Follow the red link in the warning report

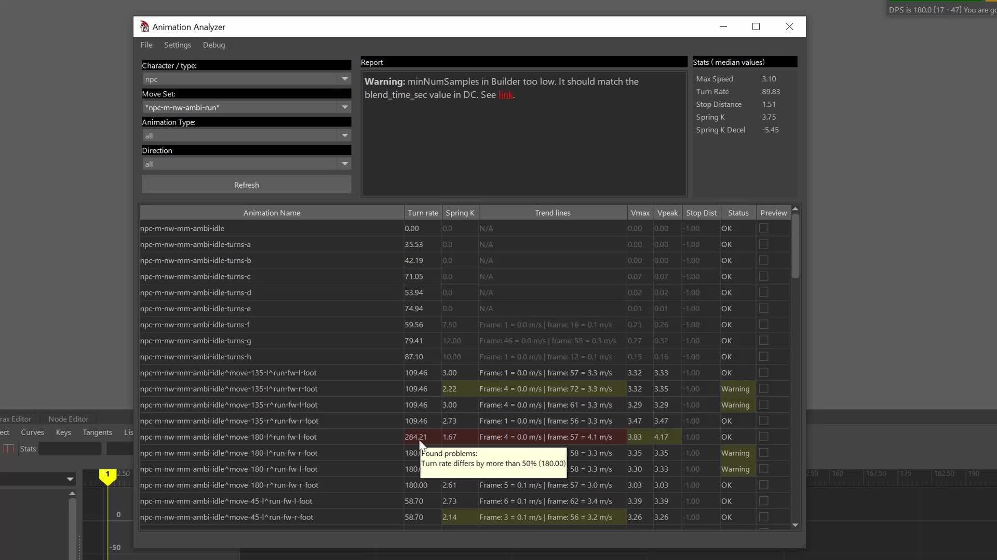(505, 95)
